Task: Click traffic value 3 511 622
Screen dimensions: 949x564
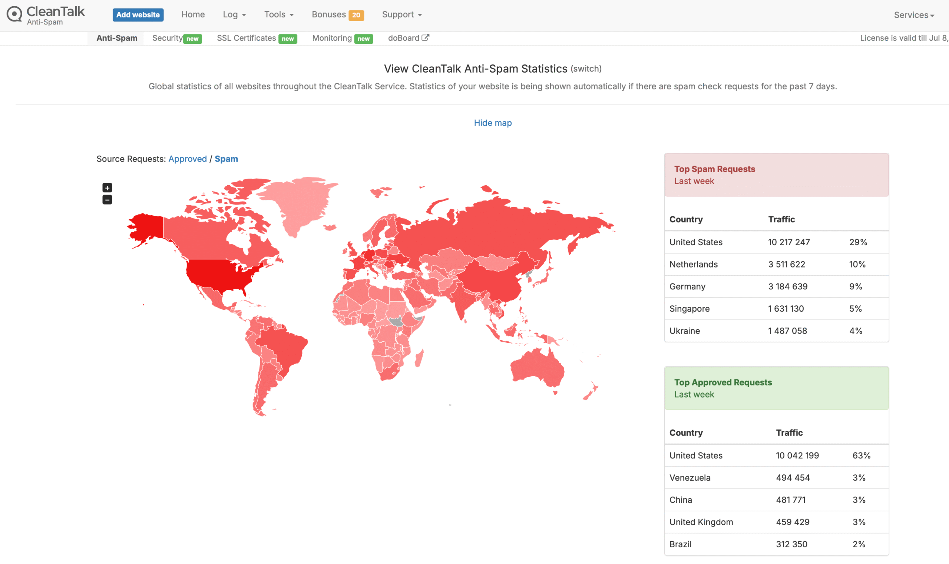Action: (786, 264)
